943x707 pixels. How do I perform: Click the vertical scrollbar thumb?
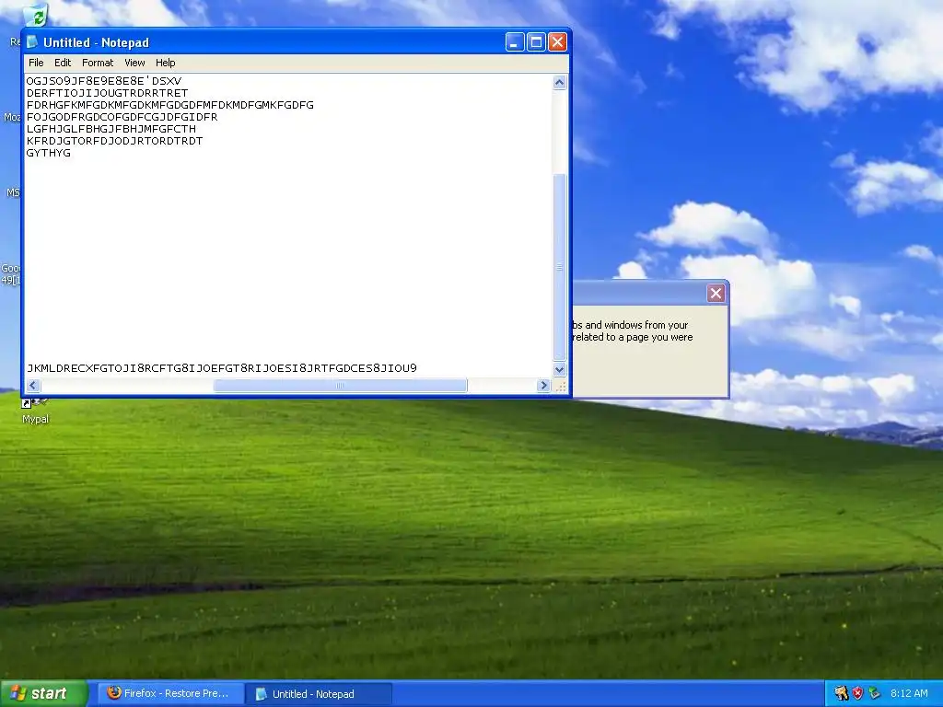click(559, 267)
